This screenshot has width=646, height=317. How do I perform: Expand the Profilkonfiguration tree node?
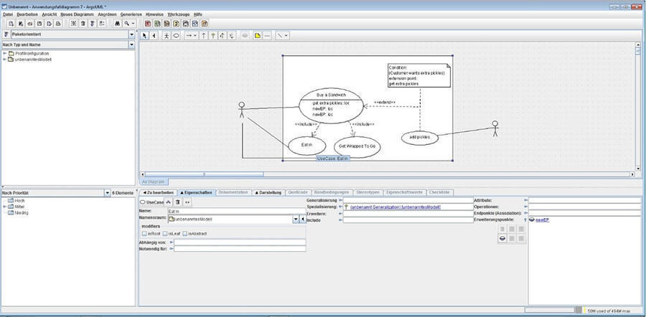click(5, 53)
